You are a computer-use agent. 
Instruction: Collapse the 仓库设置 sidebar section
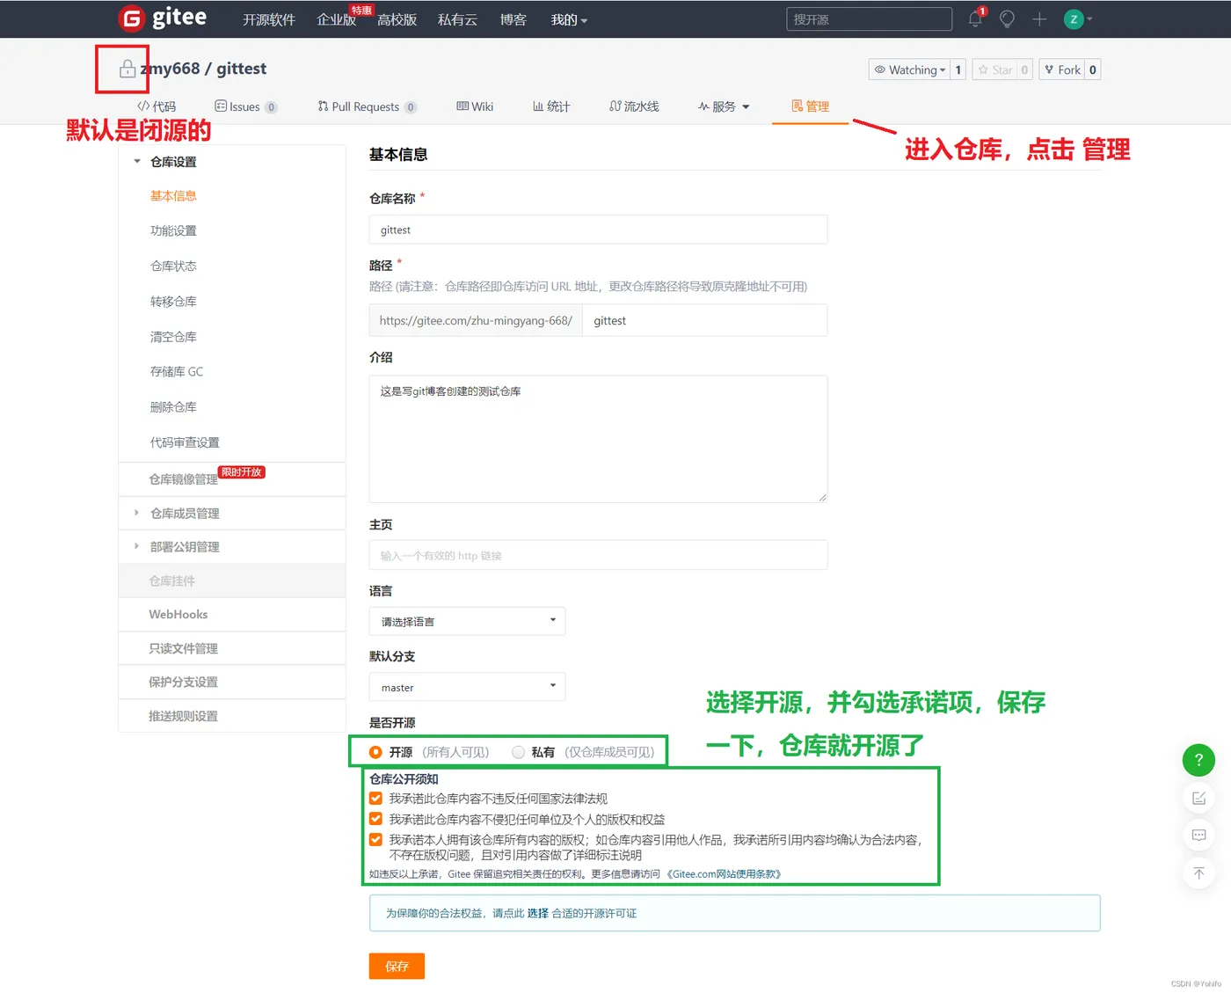137,162
